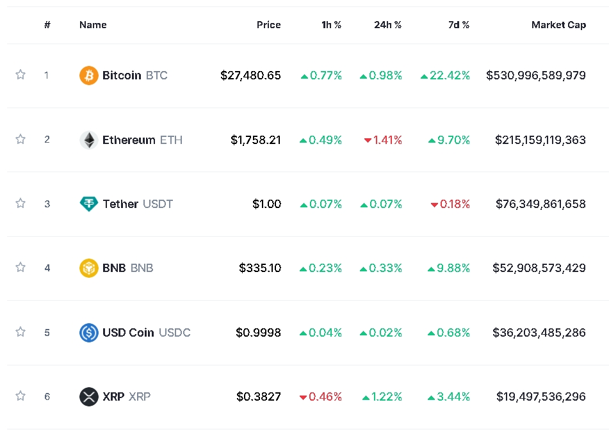The image size is (609, 432).
Task: Click the Ethereum logo icon
Action: [88, 140]
